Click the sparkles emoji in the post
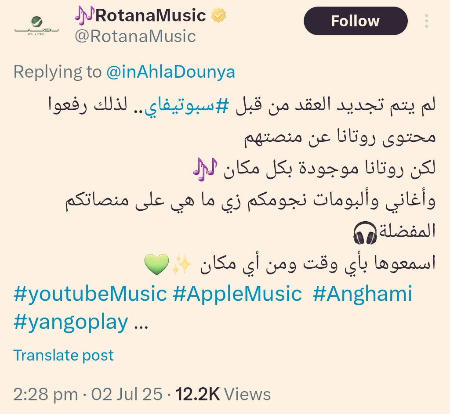The image size is (450, 414). click(181, 264)
